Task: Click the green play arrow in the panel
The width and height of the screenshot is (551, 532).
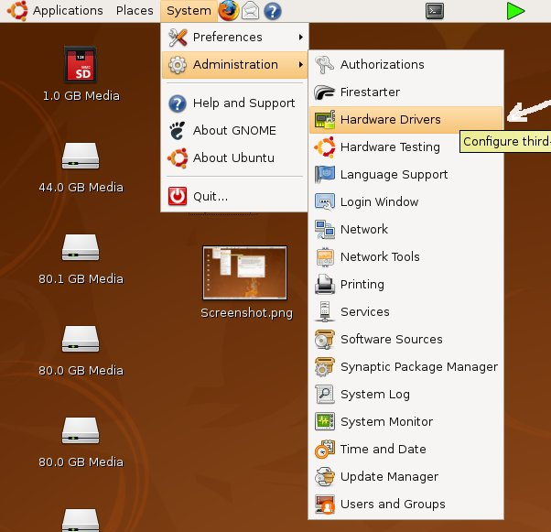Action: tap(515, 11)
